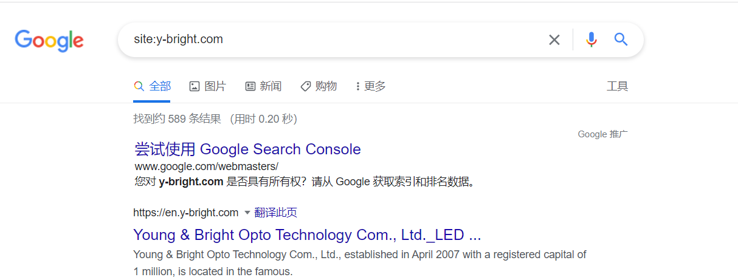Open the 工具 tools options
The image size is (738, 277).
coord(617,86)
